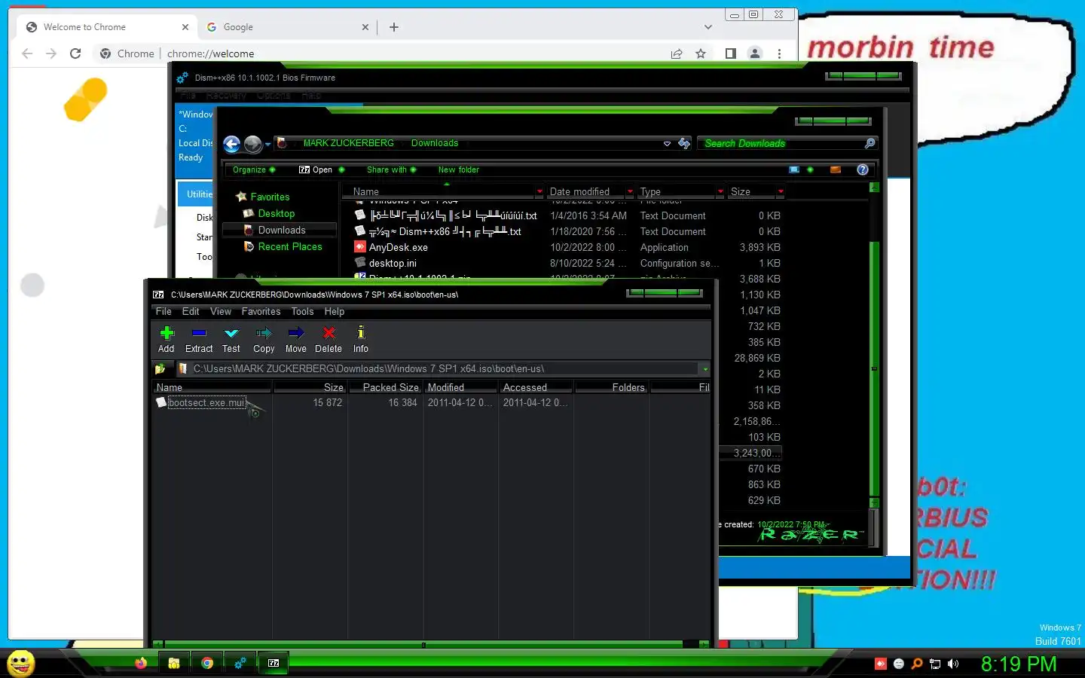Open the Date modified column filter dropdown
Viewport: 1085px width, 678px height.
point(630,191)
